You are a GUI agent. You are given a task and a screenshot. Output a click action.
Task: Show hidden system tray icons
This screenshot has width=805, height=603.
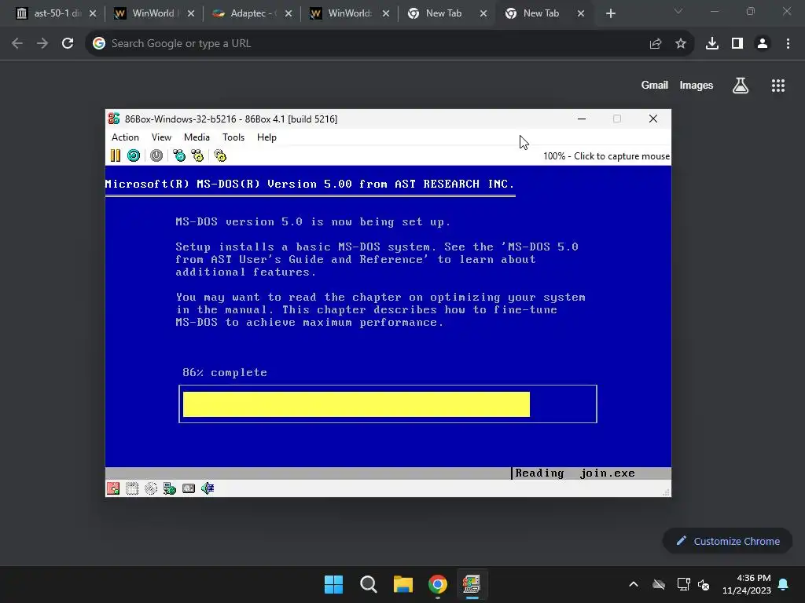coord(634,584)
